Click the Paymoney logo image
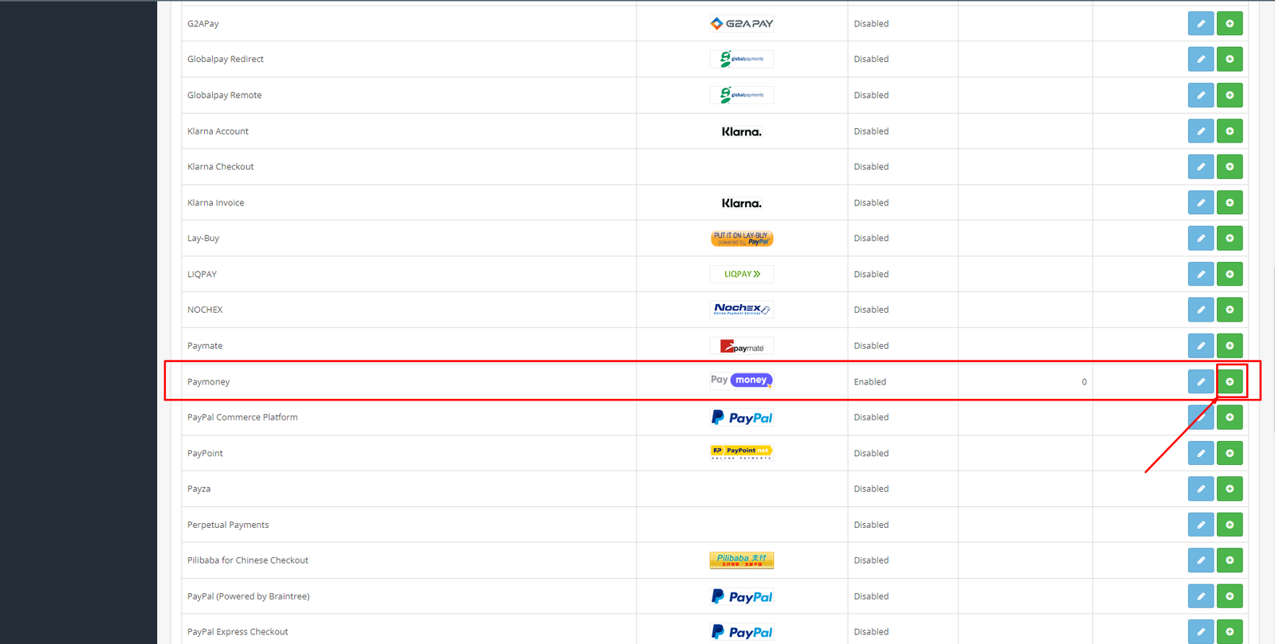The width and height of the screenshot is (1275, 644). click(741, 381)
